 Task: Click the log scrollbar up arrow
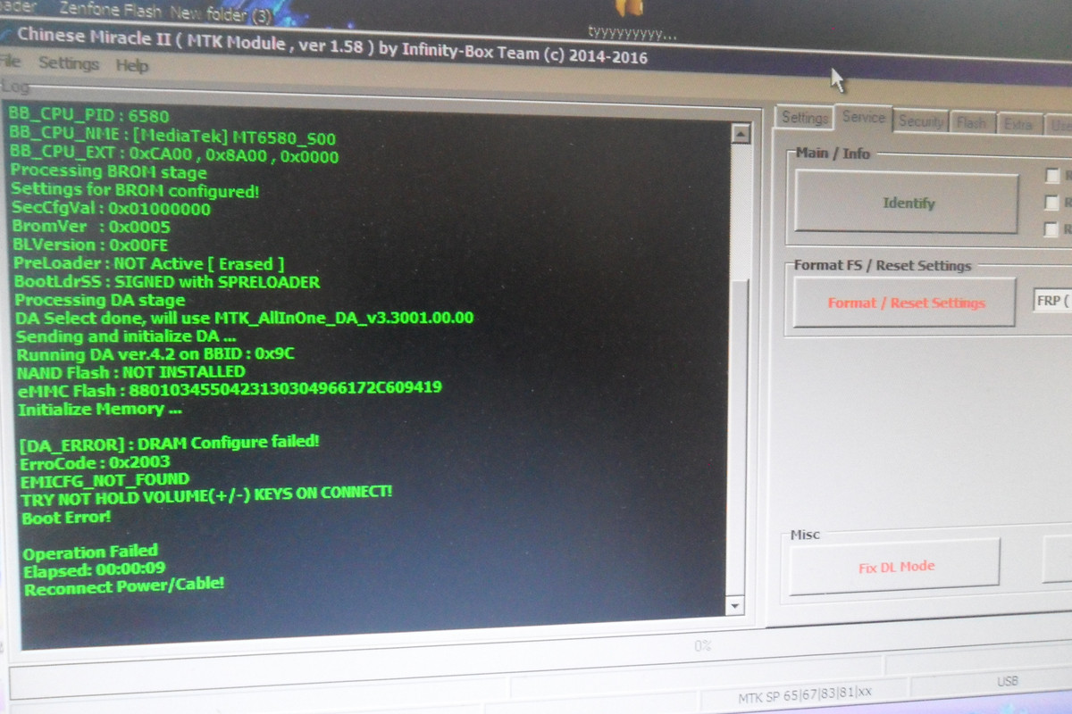click(740, 134)
